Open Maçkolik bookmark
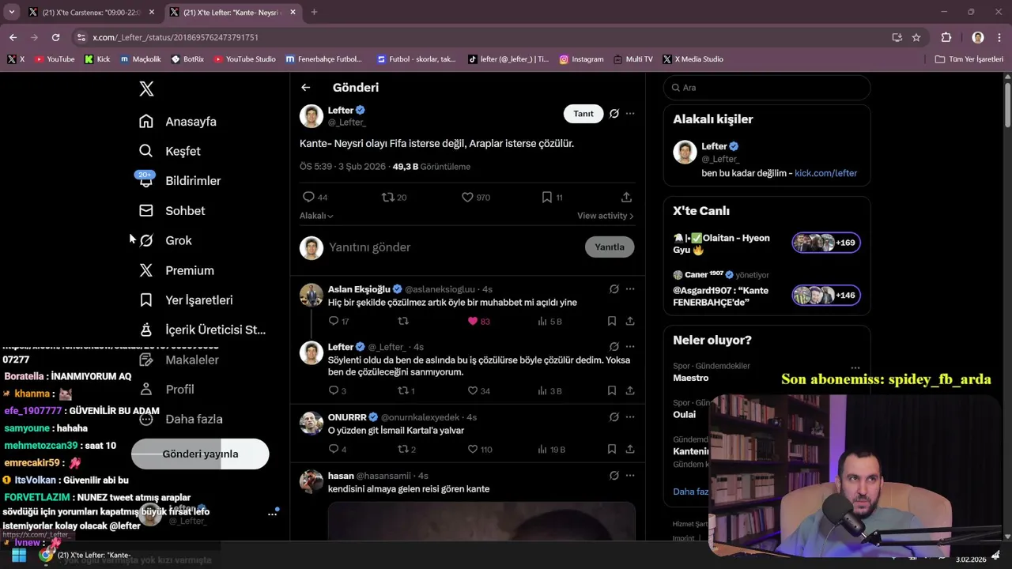Viewport: 1012px width, 569px height. pyautogui.click(x=141, y=59)
